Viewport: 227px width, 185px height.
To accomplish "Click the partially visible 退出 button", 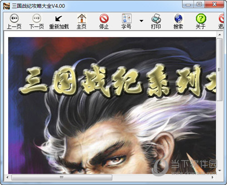I will pyautogui.click(x=221, y=21).
